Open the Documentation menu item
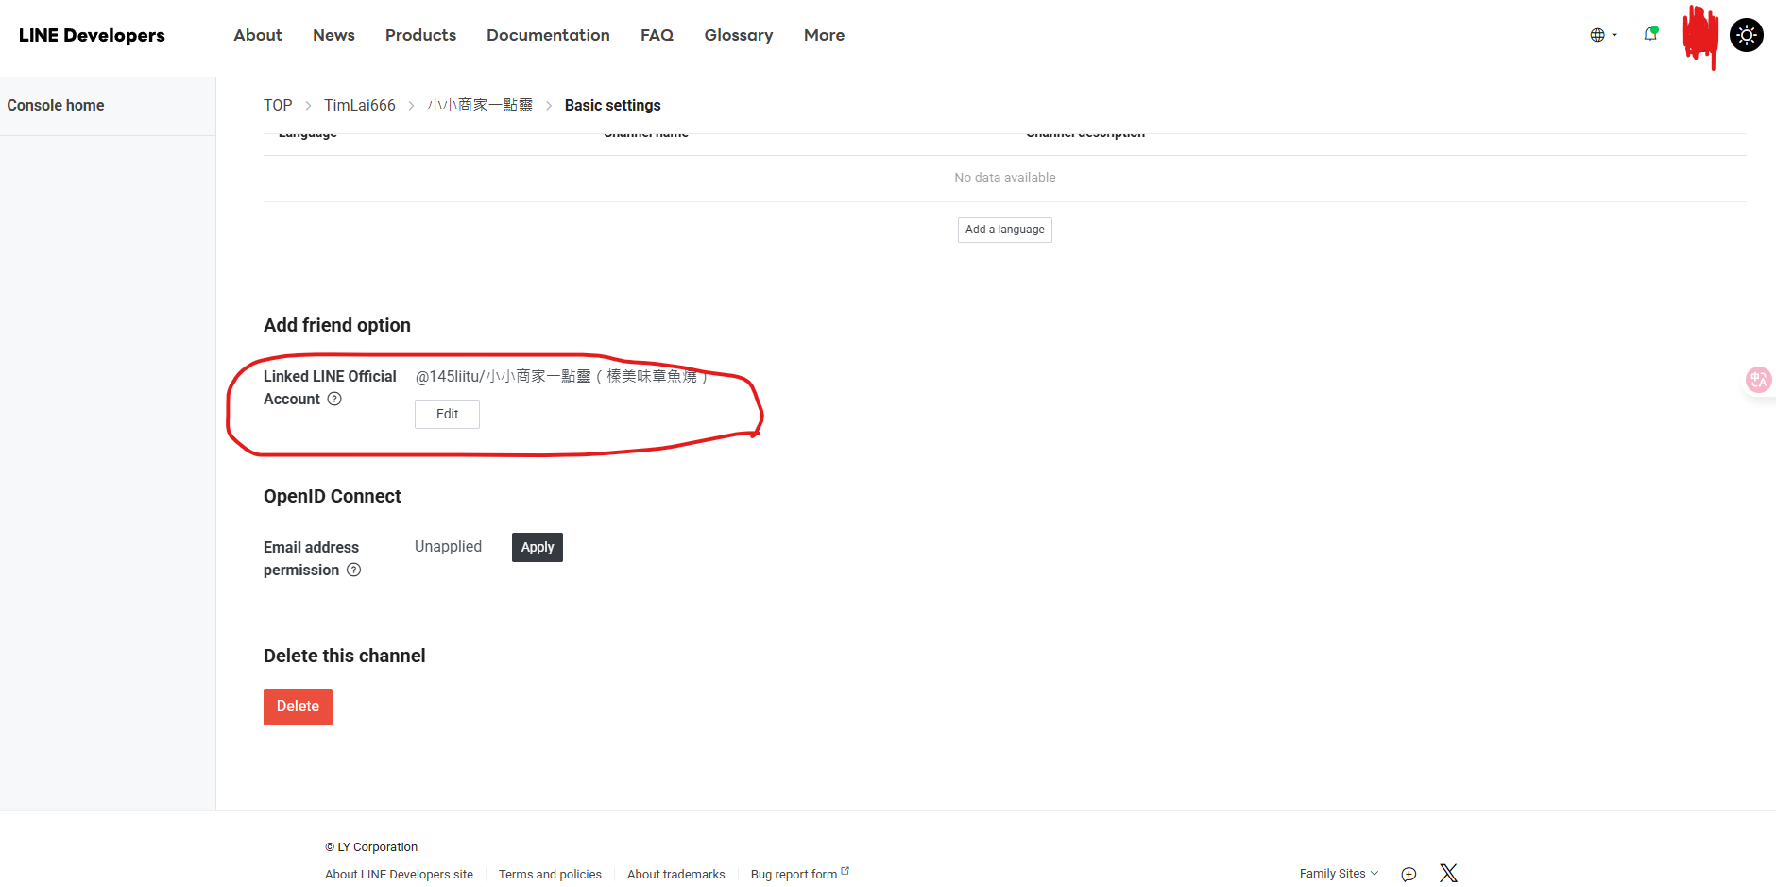 point(548,35)
